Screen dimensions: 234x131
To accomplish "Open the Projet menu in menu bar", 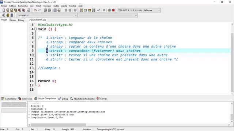I will click(38, 6).
